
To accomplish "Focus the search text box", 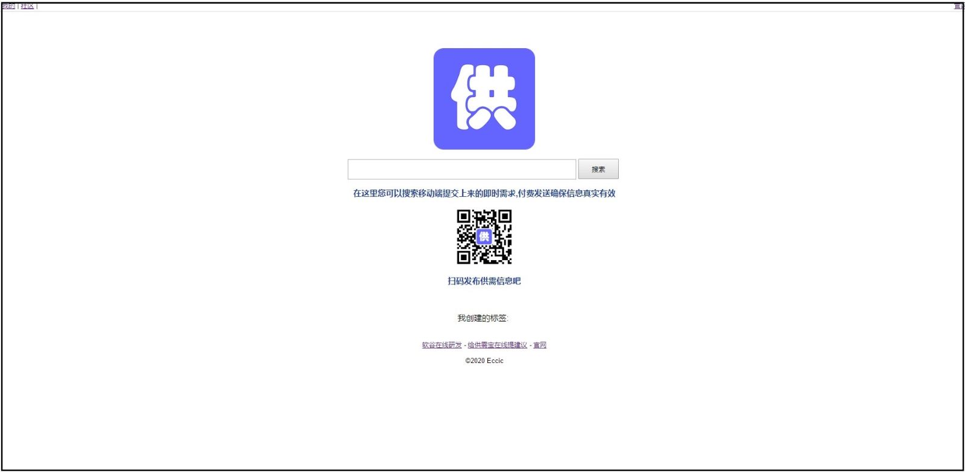I will 461,169.
